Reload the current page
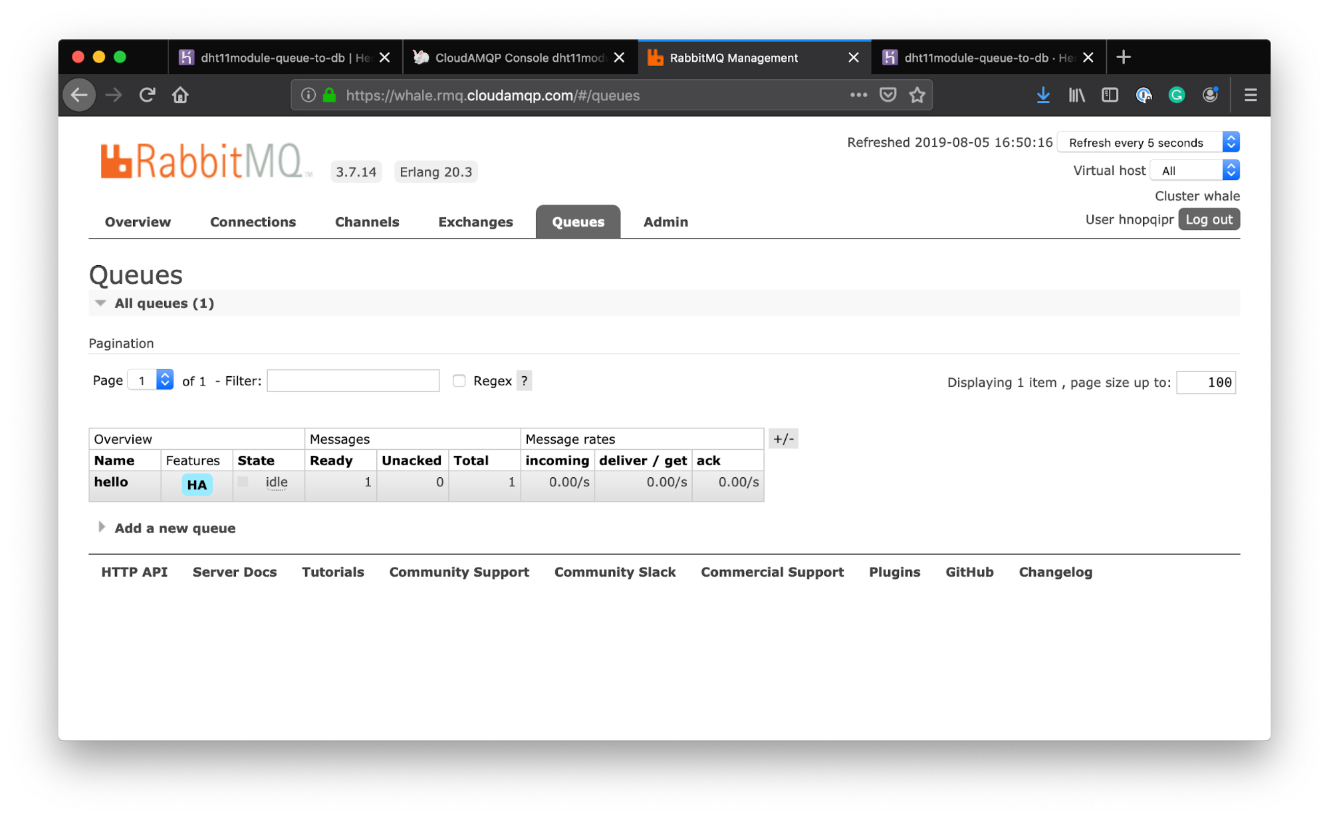Image resolution: width=1329 pixels, height=818 pixels. tap(147, 95)
